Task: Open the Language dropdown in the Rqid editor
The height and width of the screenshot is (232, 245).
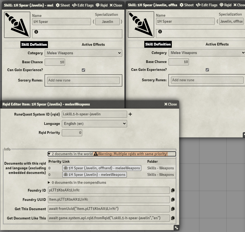Action: (x=94, y=123)
